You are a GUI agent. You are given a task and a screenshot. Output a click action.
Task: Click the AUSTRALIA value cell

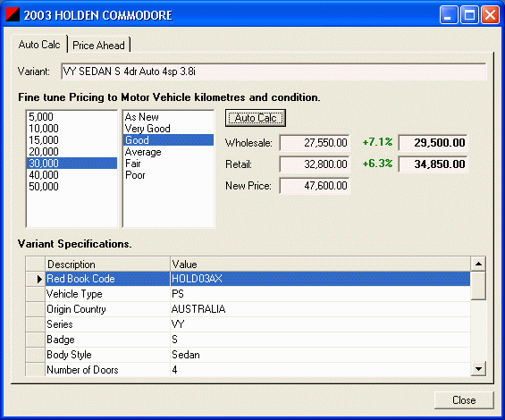(x=320, y=309)
